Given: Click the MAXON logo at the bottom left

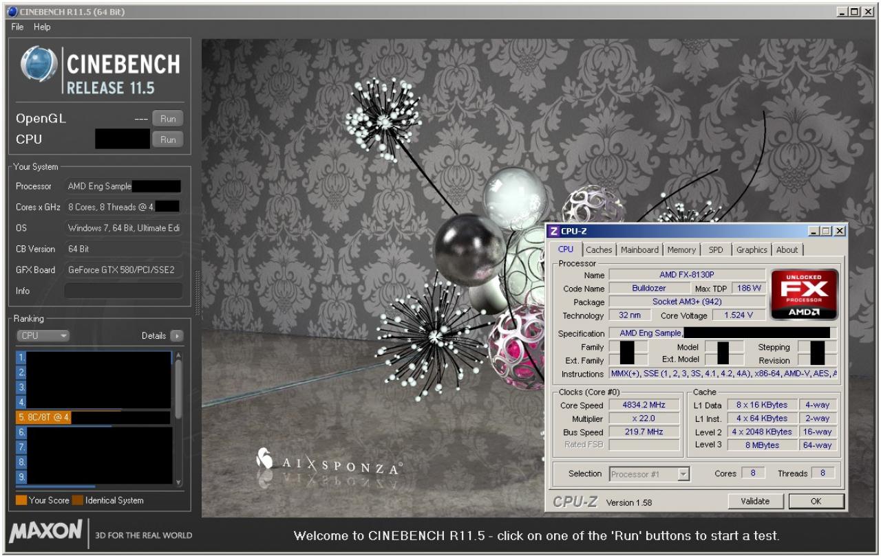Looking at the screenshot, I should pyautogui.click(x=46, y=534).
